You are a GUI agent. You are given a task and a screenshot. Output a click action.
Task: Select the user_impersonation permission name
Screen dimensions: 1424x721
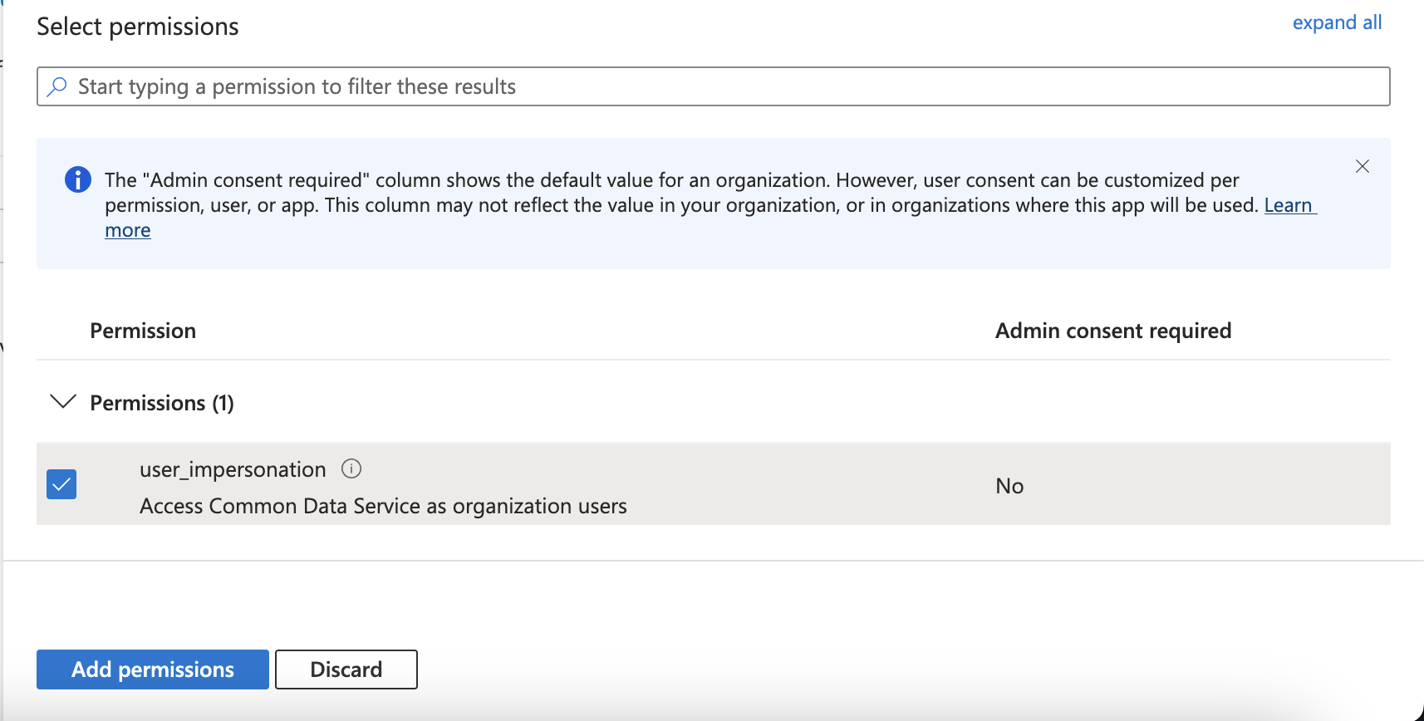pyautogui.click(x=233, y=469)
